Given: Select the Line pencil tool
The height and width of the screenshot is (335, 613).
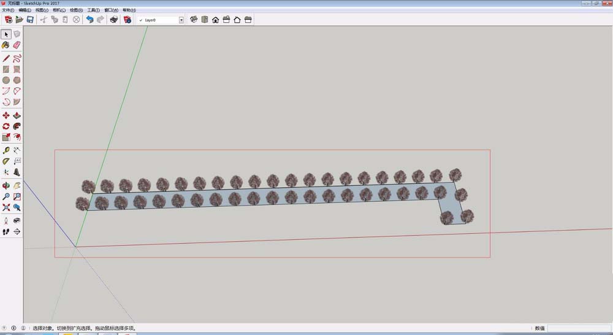Looking at the screenshot, I should coord(6,59).
